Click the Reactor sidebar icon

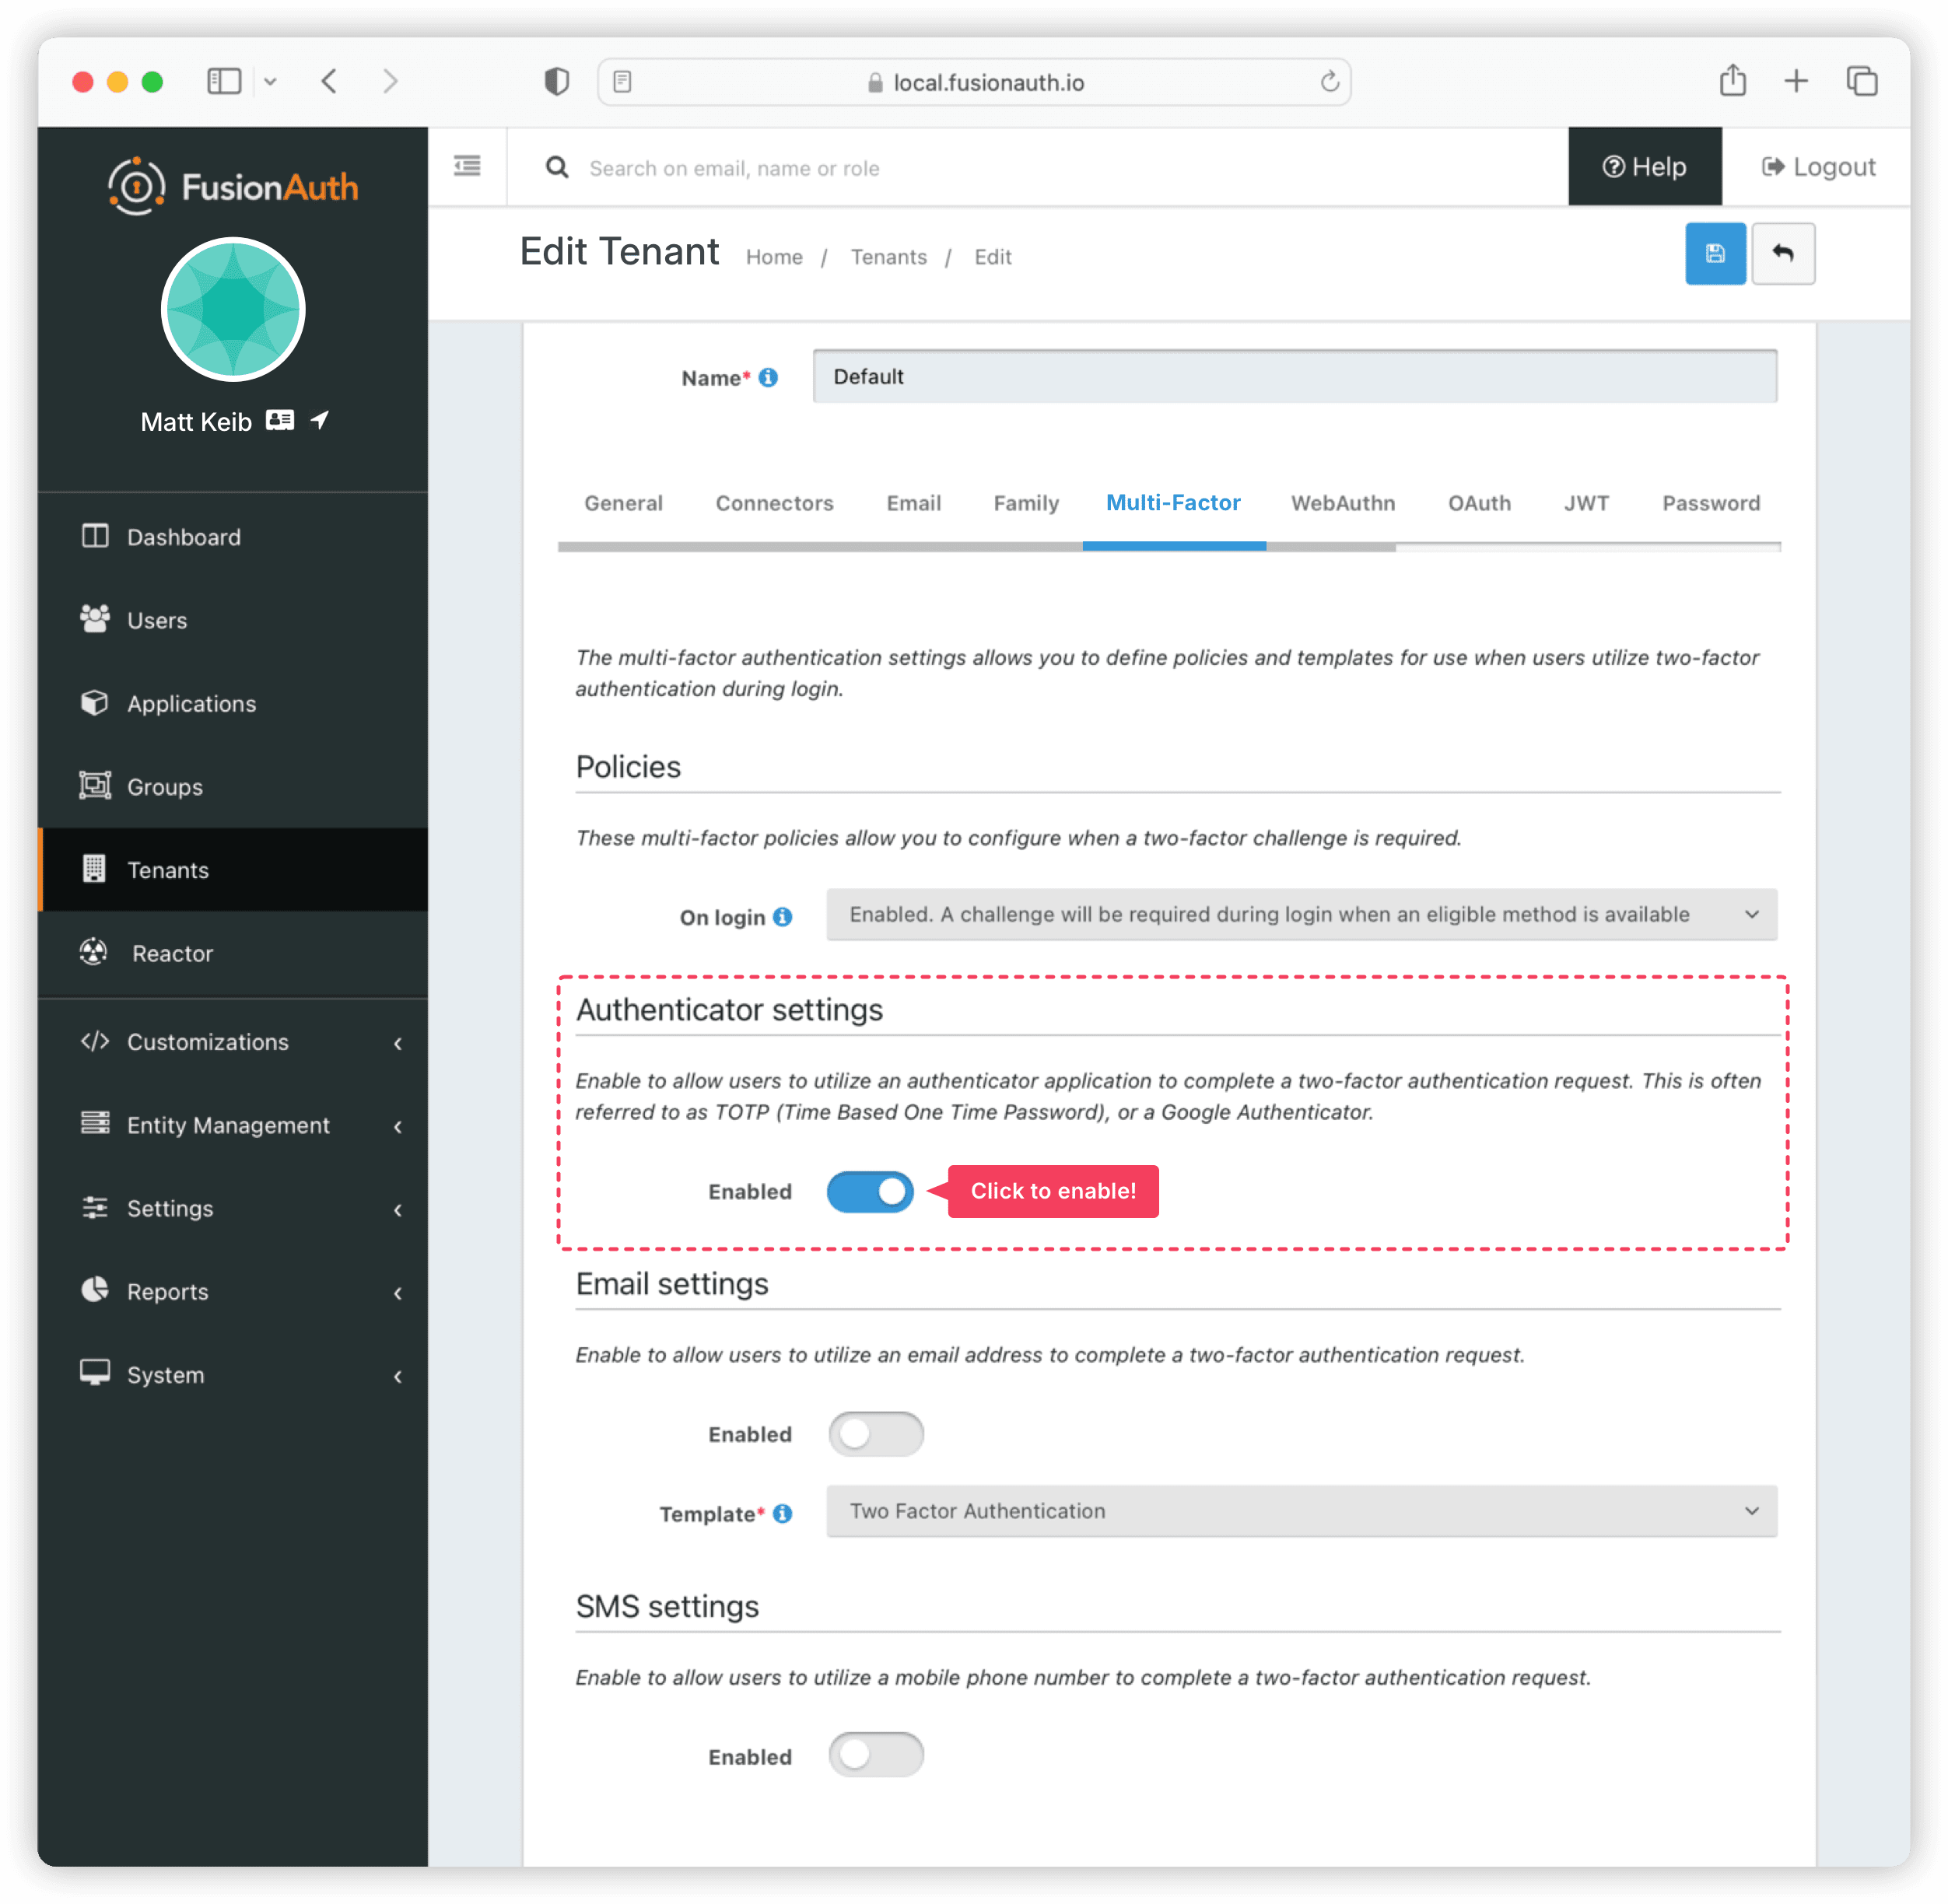[x=96, y=954]
